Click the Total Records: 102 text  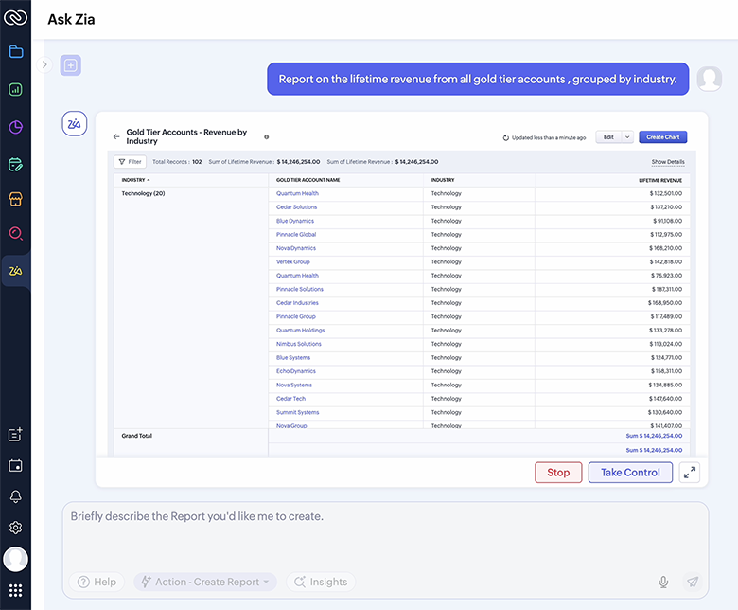pos(177,162)
